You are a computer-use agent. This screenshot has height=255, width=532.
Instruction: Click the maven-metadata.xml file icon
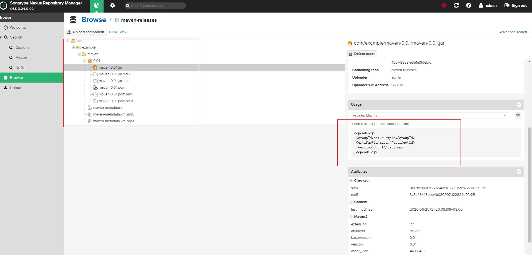pos(90,108)
